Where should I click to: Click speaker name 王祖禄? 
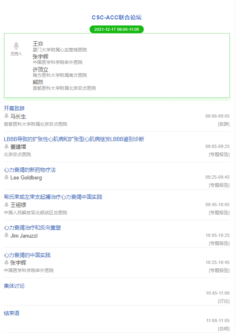(18, 205)
